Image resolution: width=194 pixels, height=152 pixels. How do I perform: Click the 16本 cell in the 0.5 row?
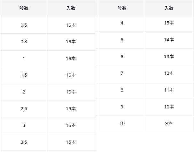tap(71, 25)
